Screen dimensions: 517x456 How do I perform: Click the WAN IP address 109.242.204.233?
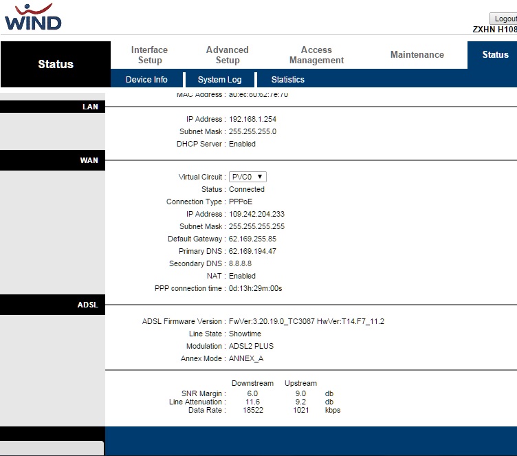[x=256, y=214]
